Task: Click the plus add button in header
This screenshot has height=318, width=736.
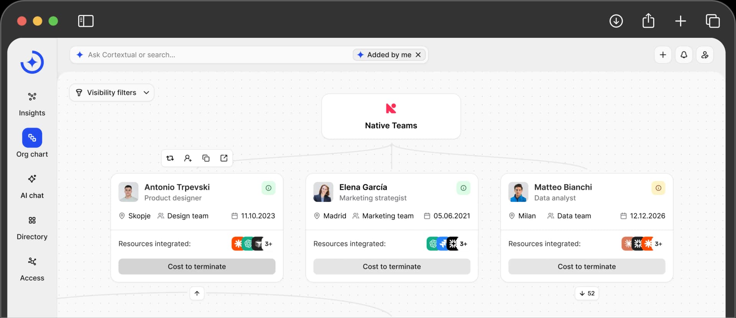Action: point(663,55)
